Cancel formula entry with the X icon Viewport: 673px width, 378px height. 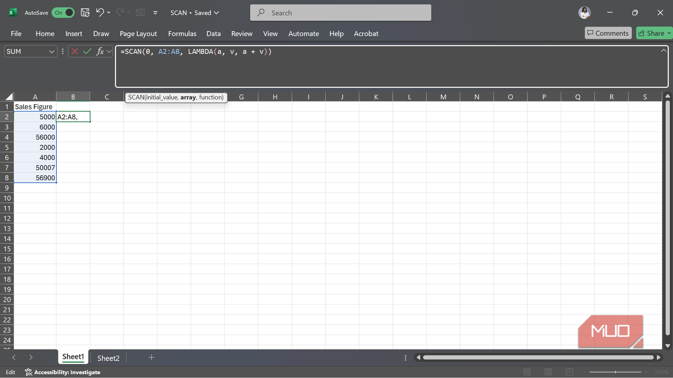pos(74,51)
